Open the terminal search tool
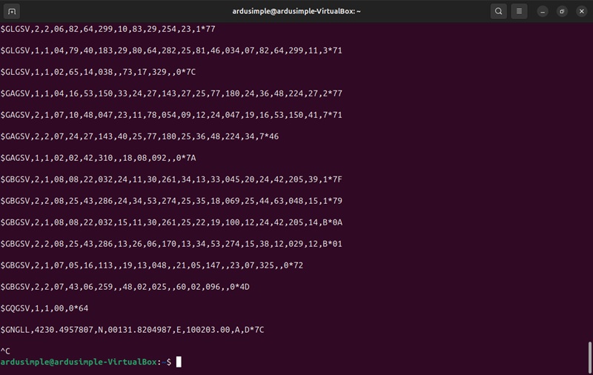This screenshot has width=593, height=375. (x=499, y=11)
